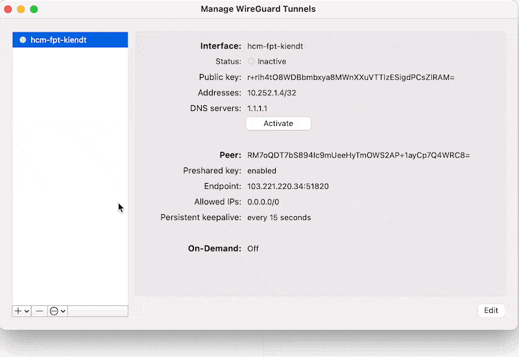Click the interface public key value
The image size is (519, 357).
[350, 77]
